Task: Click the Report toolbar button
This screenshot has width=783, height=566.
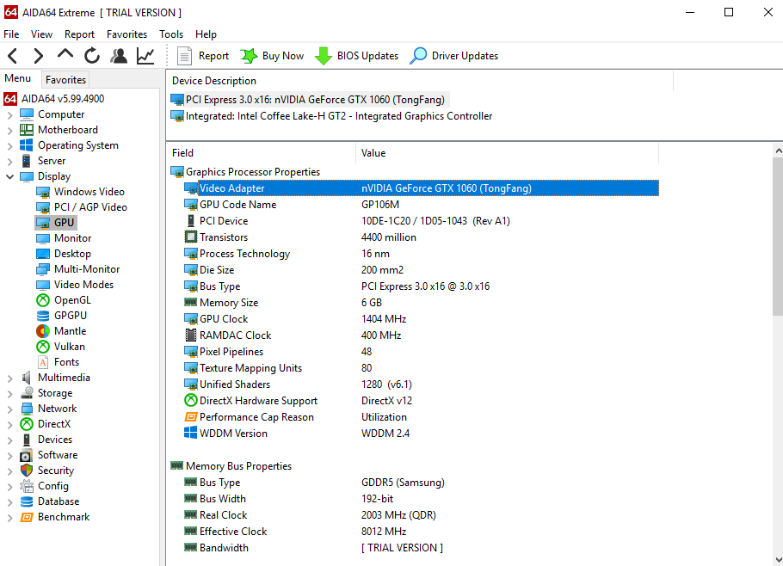Action: pyautogui.click(x=203, y=56)
